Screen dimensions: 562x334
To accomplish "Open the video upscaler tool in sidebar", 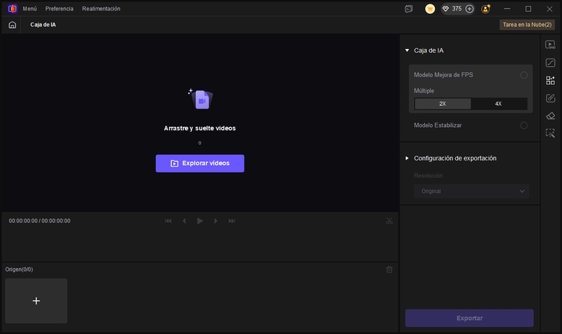I will click(x=551, y=45).
